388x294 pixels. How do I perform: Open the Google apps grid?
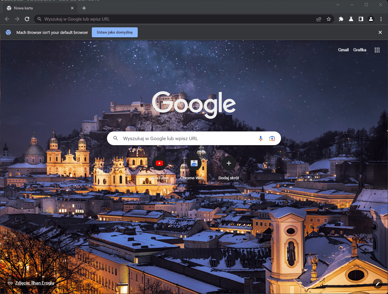377,50
